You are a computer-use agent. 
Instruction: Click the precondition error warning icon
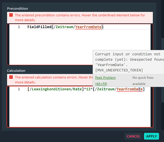pos(11,15)
